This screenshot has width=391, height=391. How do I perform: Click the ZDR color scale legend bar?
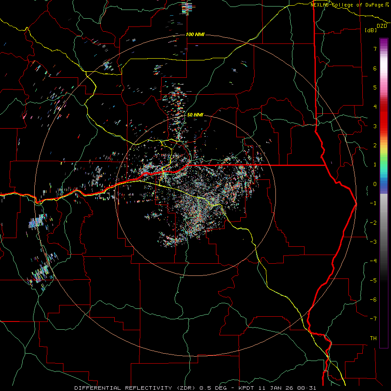pyautogui.click(x=384, y=193)
